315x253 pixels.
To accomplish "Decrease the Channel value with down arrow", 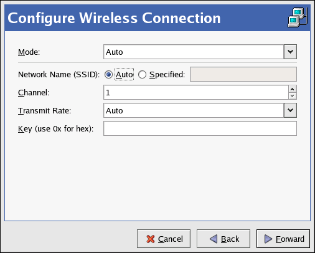I will coord(293,96).
